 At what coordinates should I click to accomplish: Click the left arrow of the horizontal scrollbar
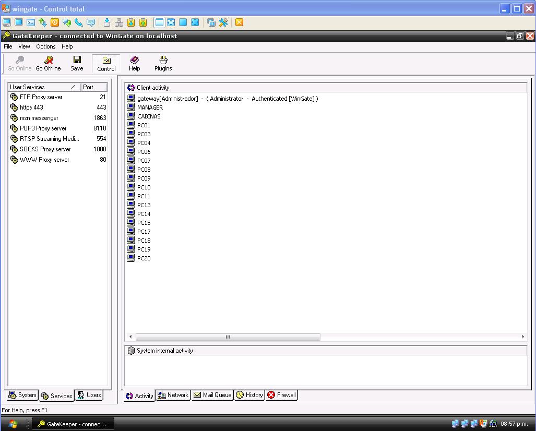130,337
